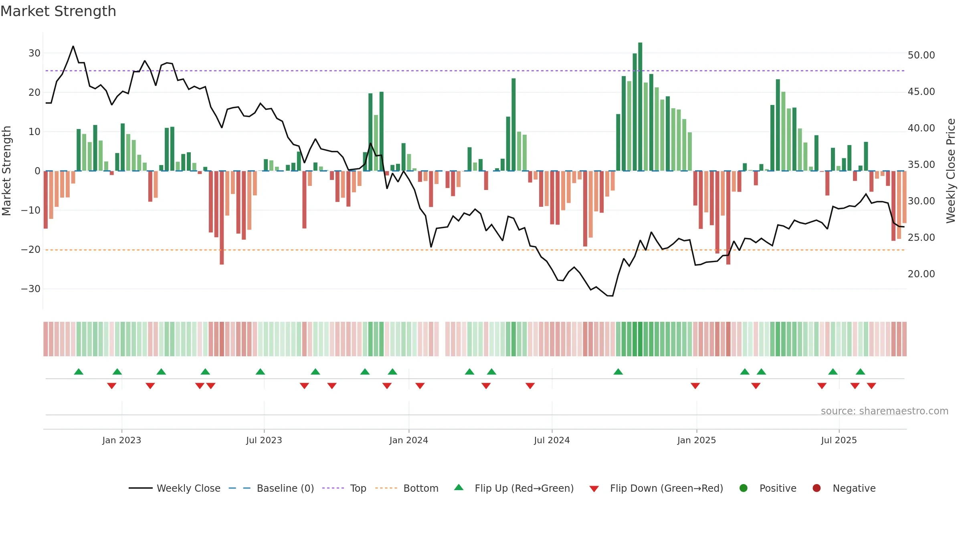Screen dimensions: 962x541
Task: Click the vertical Market Strength axis title
Action: coord(6,171)
